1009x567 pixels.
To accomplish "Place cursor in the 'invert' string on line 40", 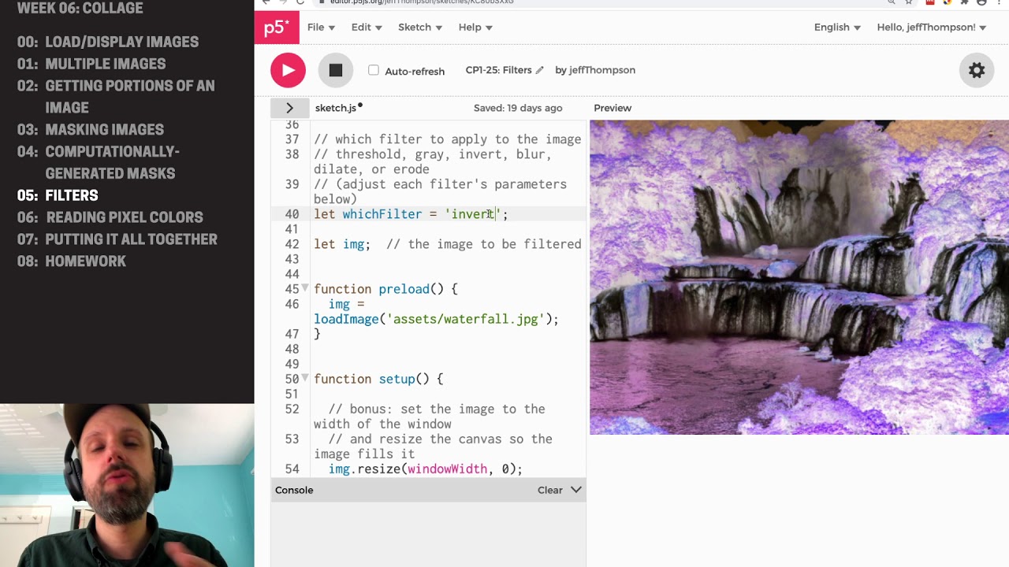I will (473, 214).
